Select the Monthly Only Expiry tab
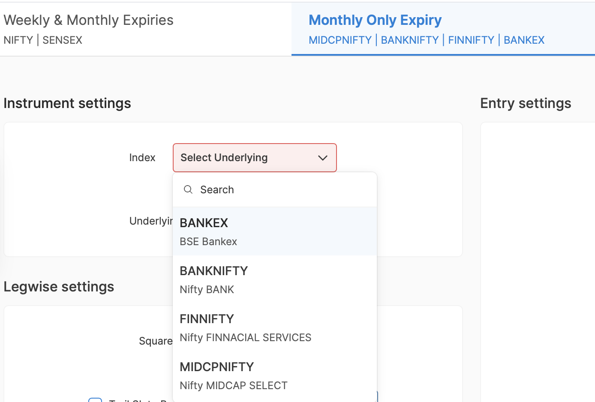 pos(443,30)
